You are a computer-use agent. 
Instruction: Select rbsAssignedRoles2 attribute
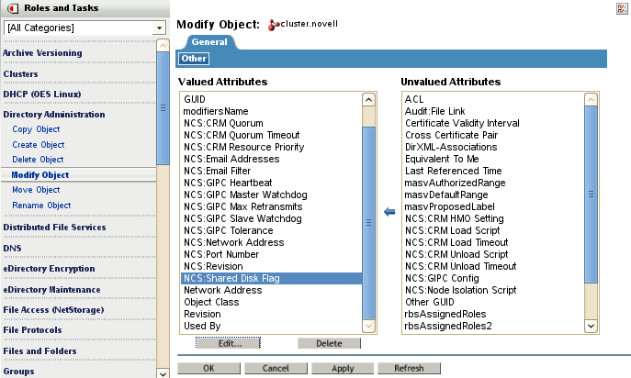click(x=493, y=326)
